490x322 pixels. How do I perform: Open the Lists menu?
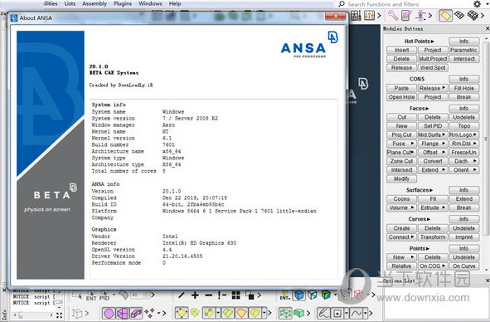70,4
